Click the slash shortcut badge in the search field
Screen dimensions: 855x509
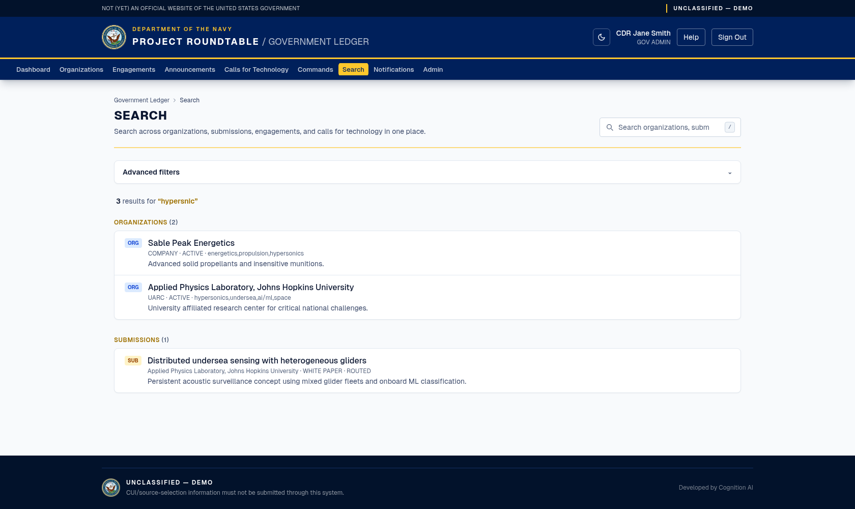(x=729, y=127)
